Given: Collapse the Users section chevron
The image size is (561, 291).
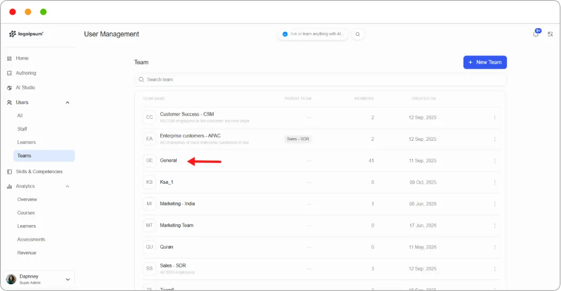Looking at the screenshot, I should (x=67, y=103).
